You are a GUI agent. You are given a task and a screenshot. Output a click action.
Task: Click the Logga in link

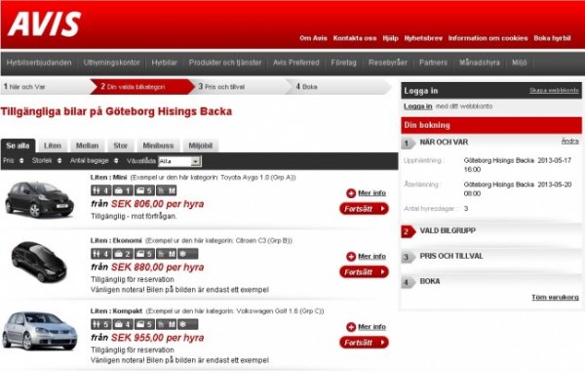(418, 106)
